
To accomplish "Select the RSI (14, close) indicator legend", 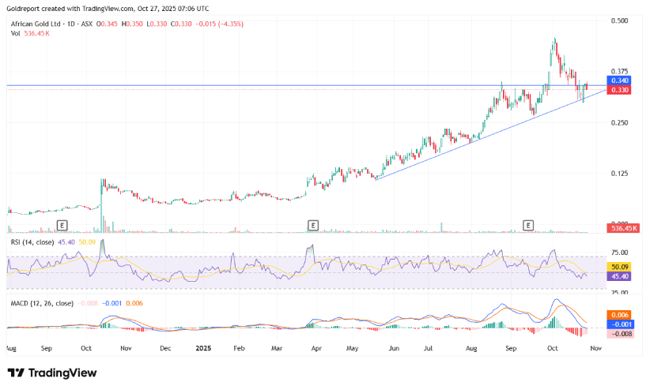I will tap(30, 242).
